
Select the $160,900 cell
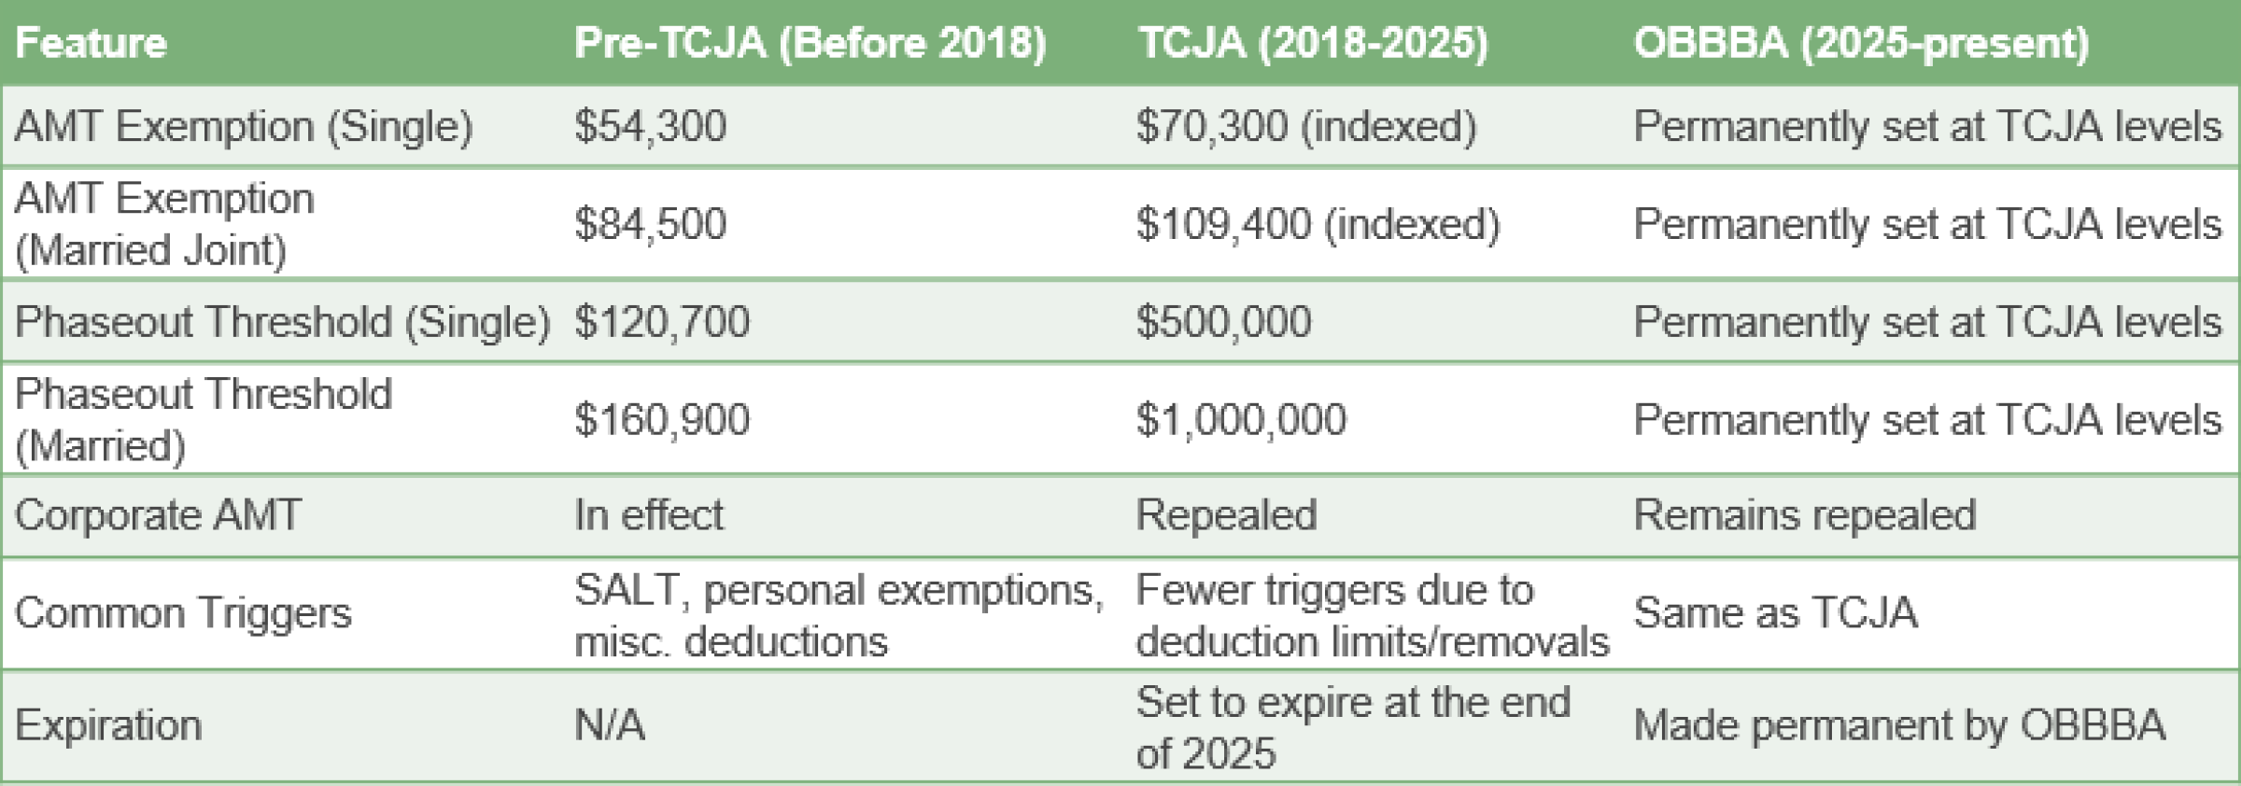pyautogui.click(x=661, y=420)
